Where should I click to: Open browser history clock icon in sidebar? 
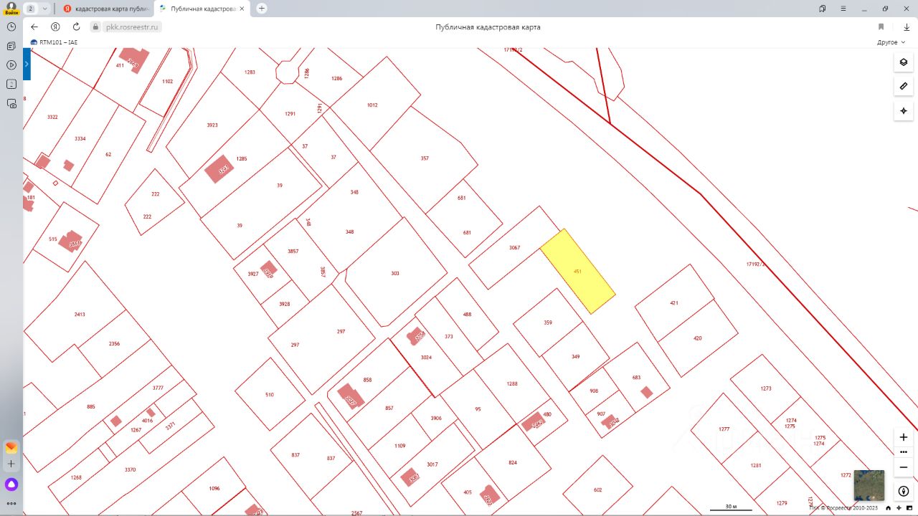coord(11,27)
